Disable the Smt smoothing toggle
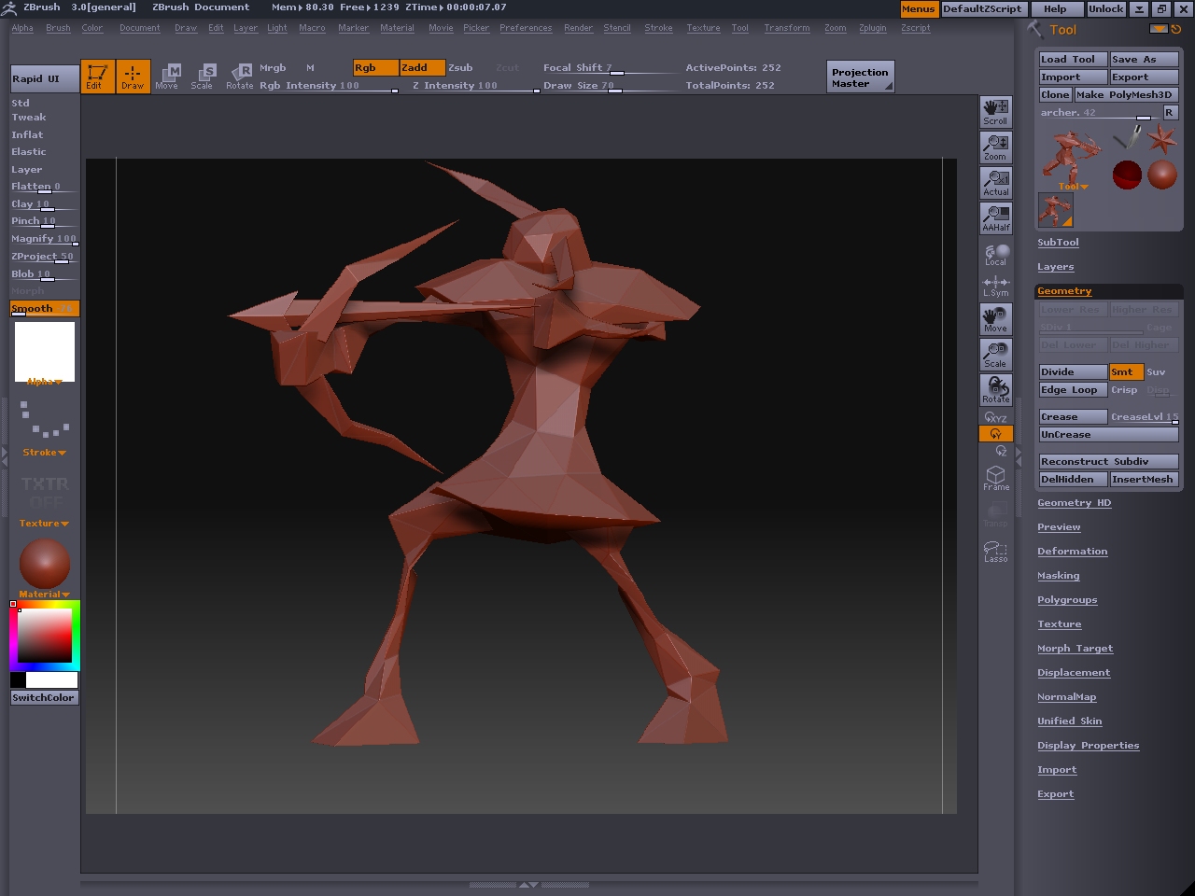This screenshot has height=896, width=1195. click(x=1125, y=371)
